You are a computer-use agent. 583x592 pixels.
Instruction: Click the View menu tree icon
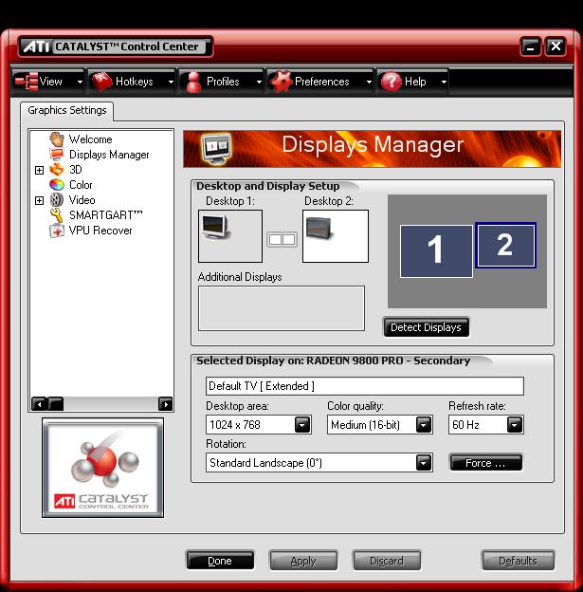26,82
